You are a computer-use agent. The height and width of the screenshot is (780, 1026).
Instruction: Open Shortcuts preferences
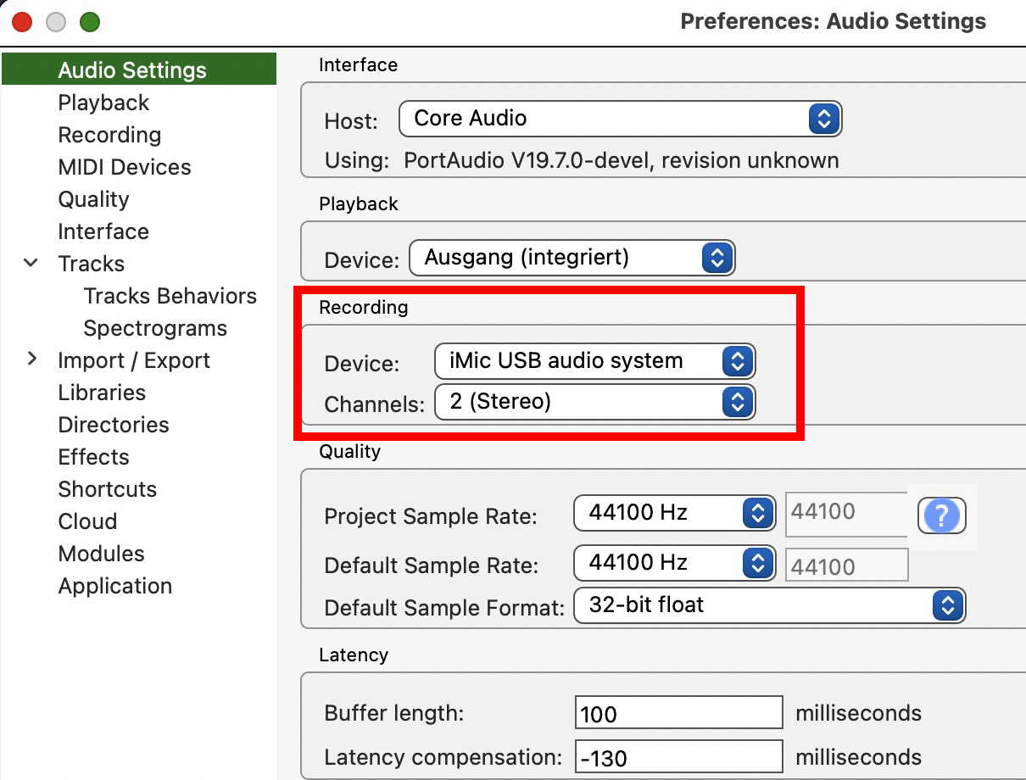[x=108, y=489]
